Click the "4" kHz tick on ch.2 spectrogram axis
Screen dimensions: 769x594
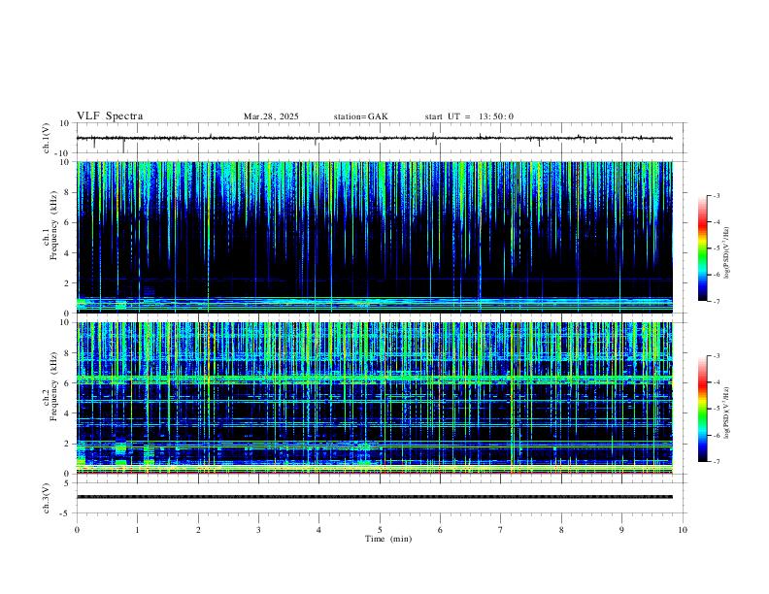tap(68, 413)
